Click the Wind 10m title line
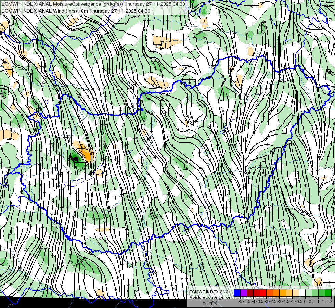This screenshot has height=308, width=335. pyautogui.click(x=76, y=11)
